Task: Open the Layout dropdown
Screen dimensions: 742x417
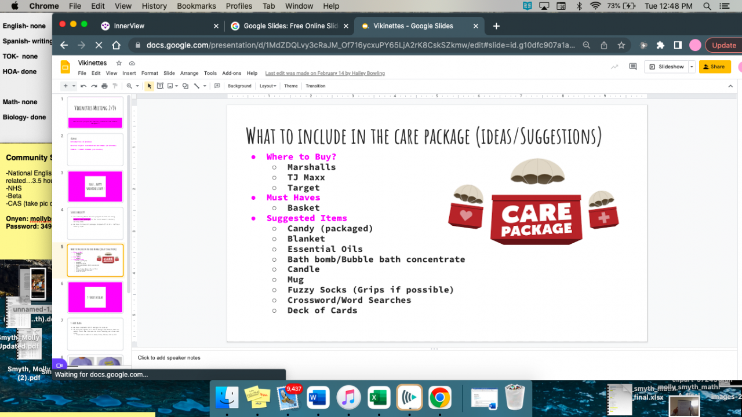Action: pyautogui.click(x=267, y=86)
